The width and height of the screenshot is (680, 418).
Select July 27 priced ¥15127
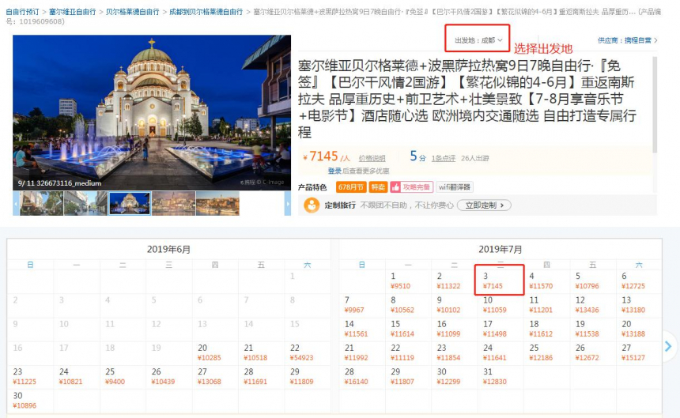coord(639,353)
